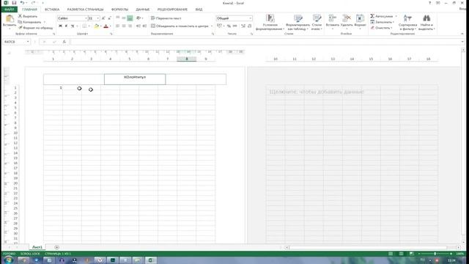Viewport: 469px width, 264px height.
Task: Center the text horizontally
Action: pyautogui.click(x=124, y=26)
